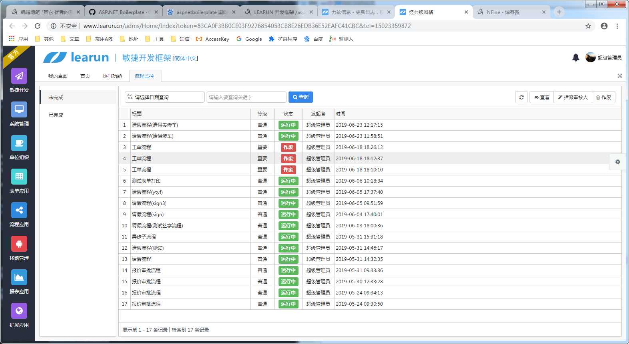The image size is (629, 344).
Task: Close the aspnetboilerplate 里面 browser tab
Action: click(x=234, y=12)
